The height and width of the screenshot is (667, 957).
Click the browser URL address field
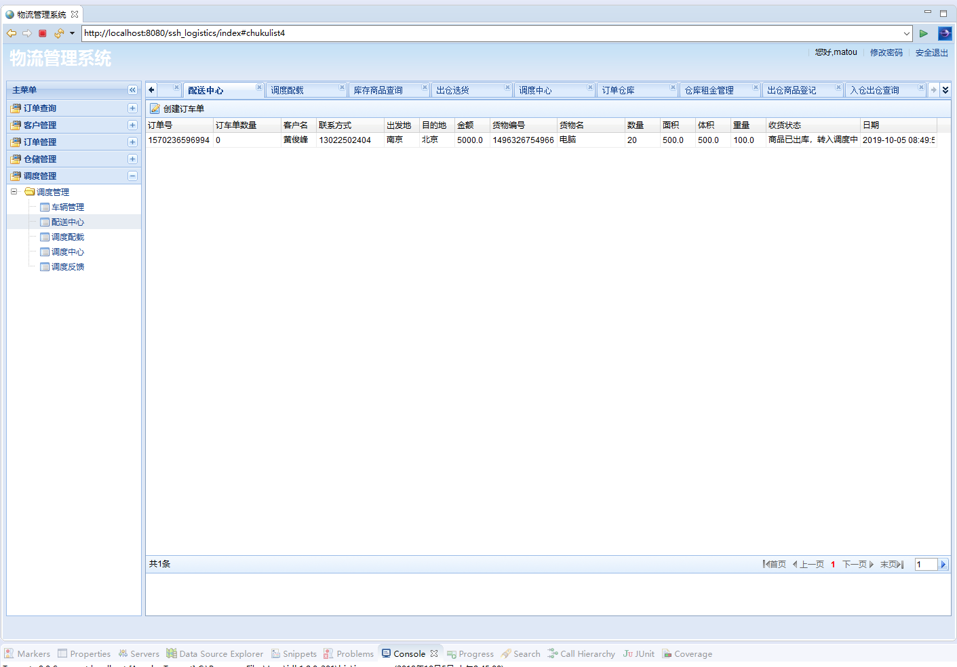pyautogui.click(x=492, y=33)
